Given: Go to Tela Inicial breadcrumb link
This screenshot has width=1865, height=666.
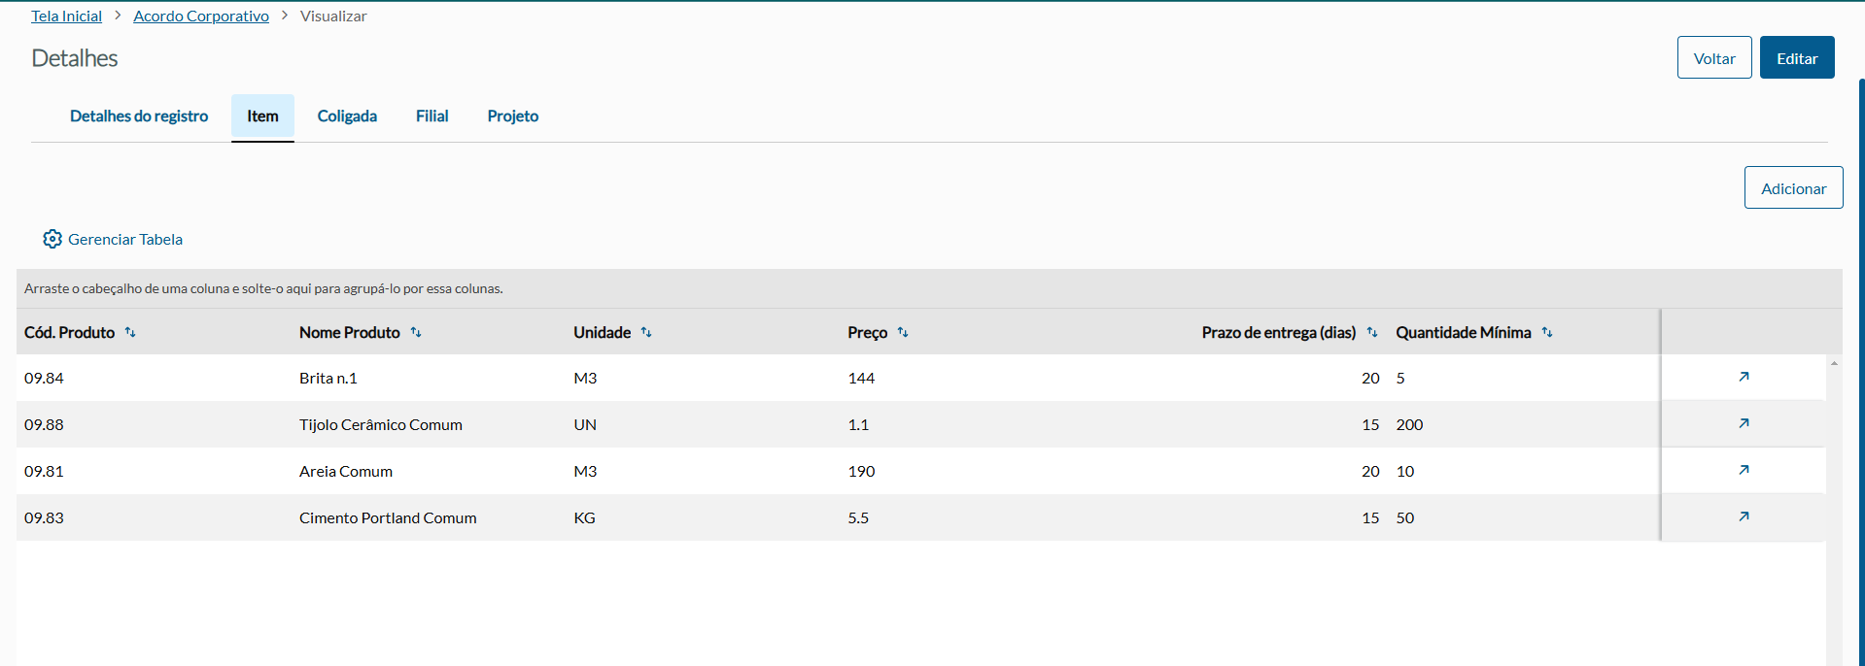Looking at the screenshot, I should coord(66,17).
